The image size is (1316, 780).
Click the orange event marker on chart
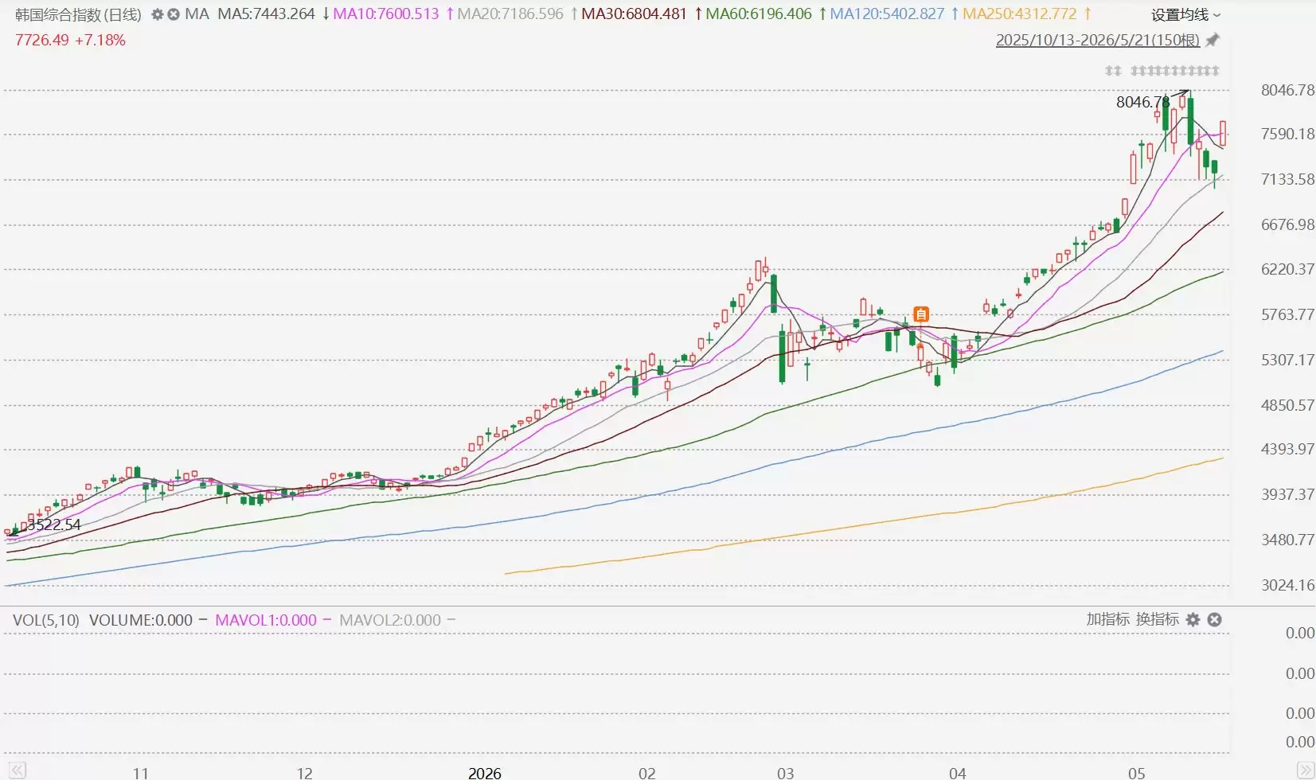click(x=921, y=314)
